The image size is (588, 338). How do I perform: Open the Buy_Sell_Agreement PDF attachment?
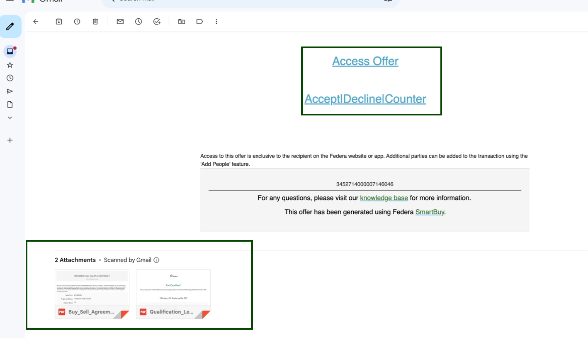(x=92, y=294)
